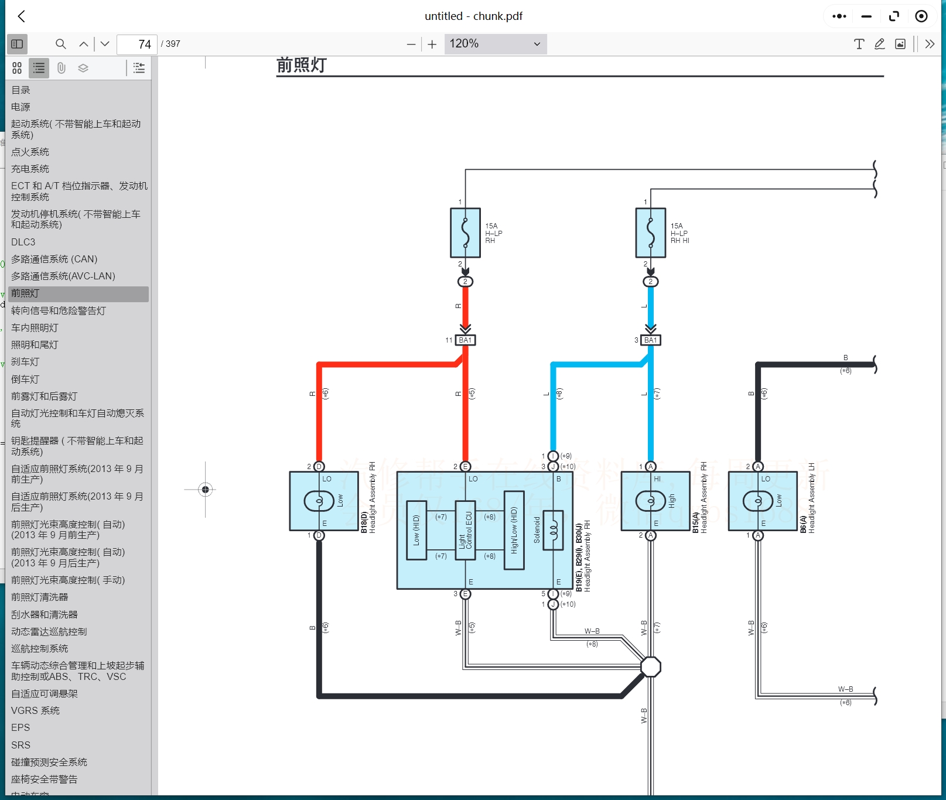Show attachments paperclip panel
The width and height of the screenshot is (946, 800).
point(61,68)
